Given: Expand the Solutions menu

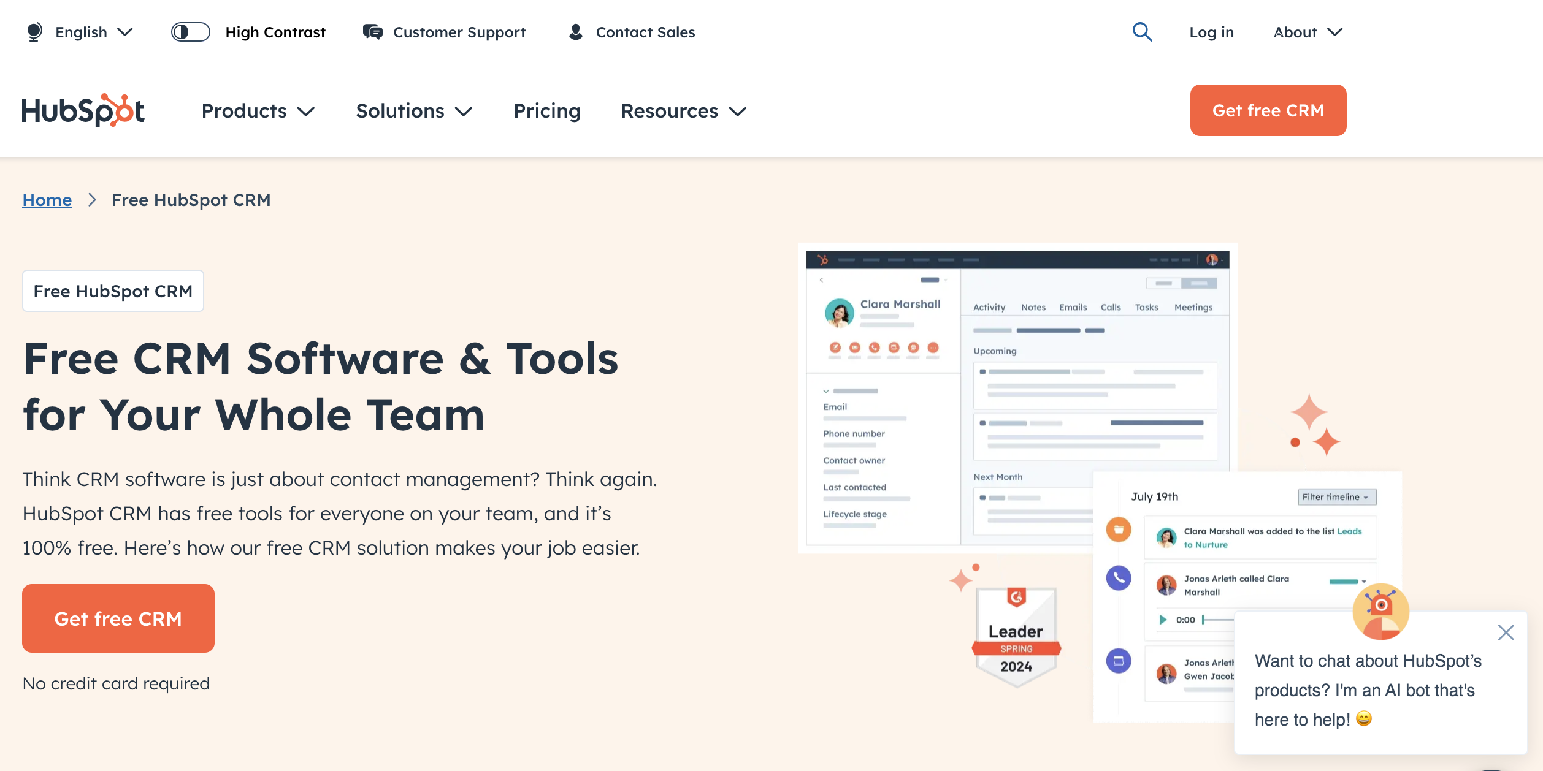Looking at the screenshot, I should point(414,111).
